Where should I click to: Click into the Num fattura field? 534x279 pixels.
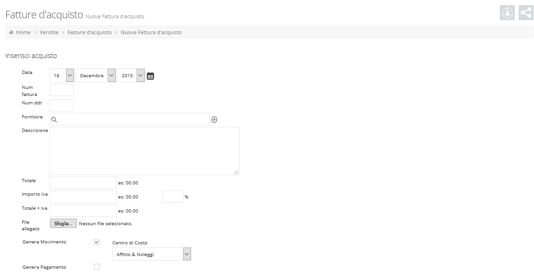pyautogui.click(x=62, y=90)
